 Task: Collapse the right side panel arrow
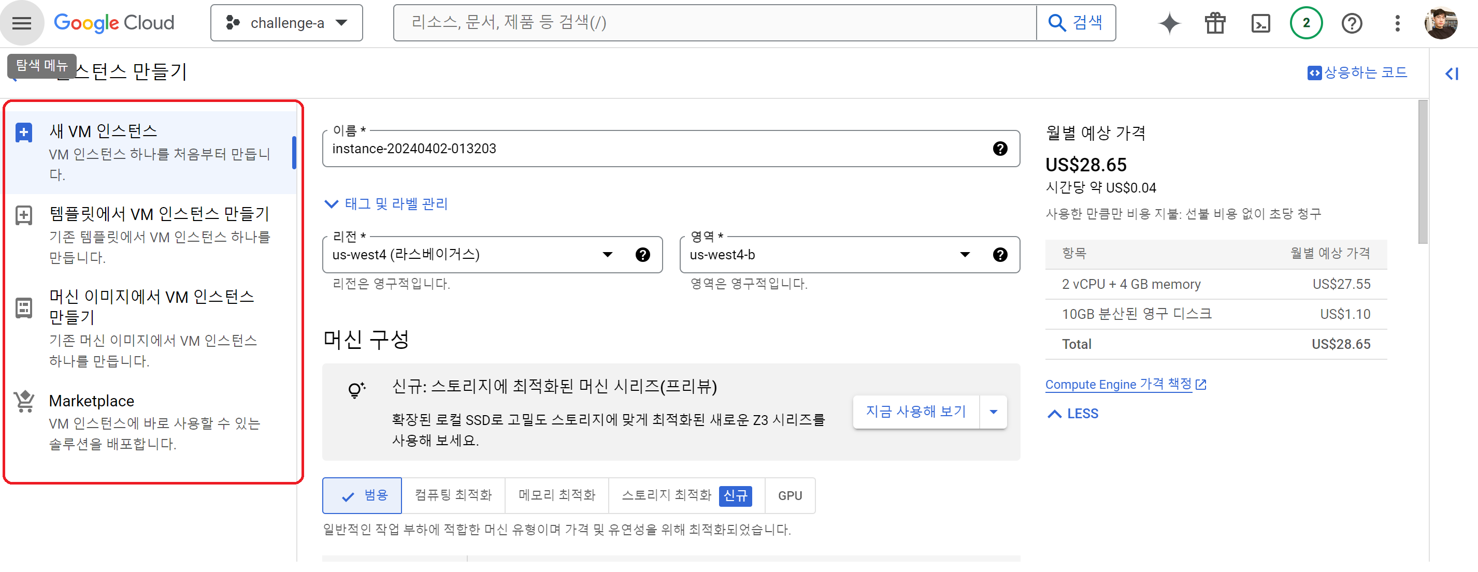pyautogui.click(x=1452, y=74)
